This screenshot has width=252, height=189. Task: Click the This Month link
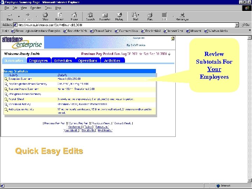tap(88, 131)
